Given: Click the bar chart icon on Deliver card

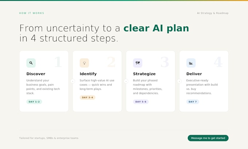Looking at the screenshot, I should click(x=191, y=63).
